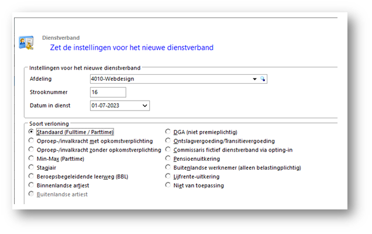The height and width of the screenshot is (234, 372).
Task: Click the "Soort verloning" group label
Action: pyautogui.click(x=49, y=123)
